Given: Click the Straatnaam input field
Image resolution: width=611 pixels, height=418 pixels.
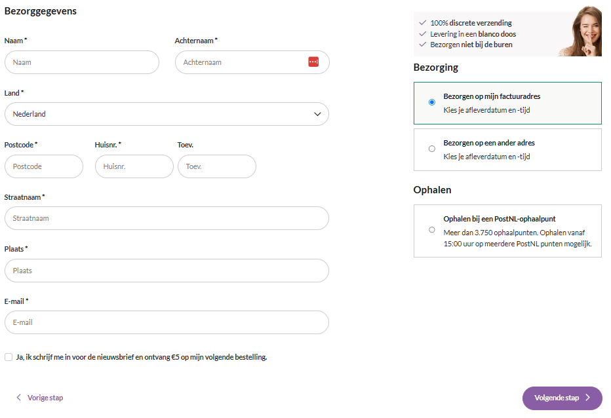Looking at the screenshot, I should pyautogui.click(x=167, y=218).
